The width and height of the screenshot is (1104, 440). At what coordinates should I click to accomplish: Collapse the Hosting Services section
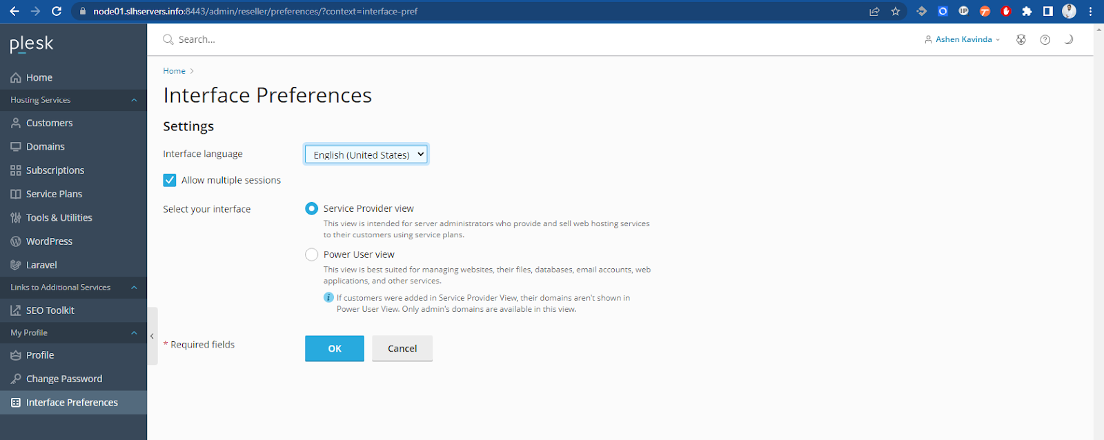pyautogui.click(x=134, y=100)
